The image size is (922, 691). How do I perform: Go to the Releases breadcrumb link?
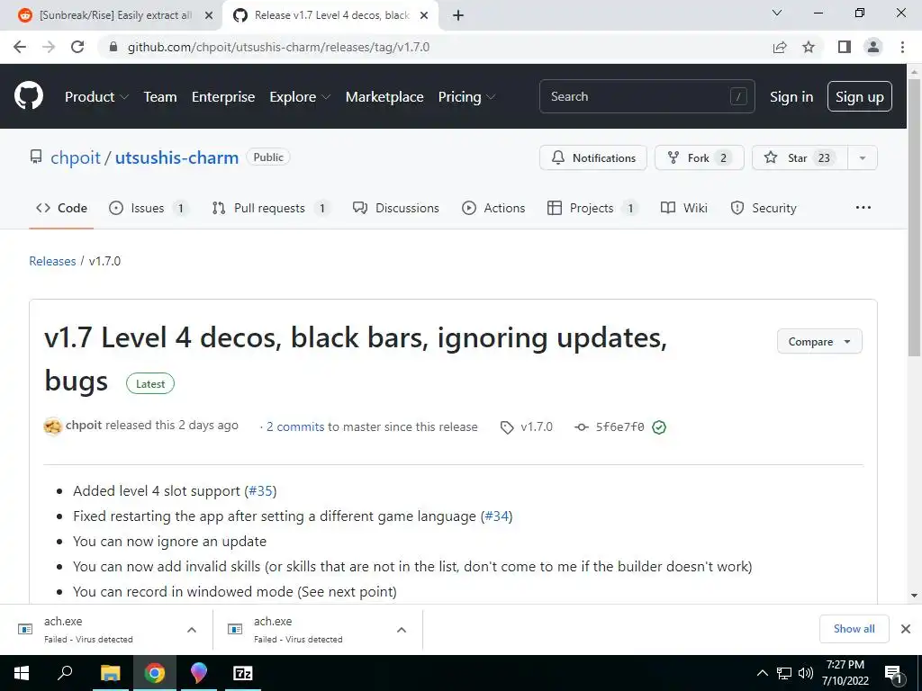(52, 261)
